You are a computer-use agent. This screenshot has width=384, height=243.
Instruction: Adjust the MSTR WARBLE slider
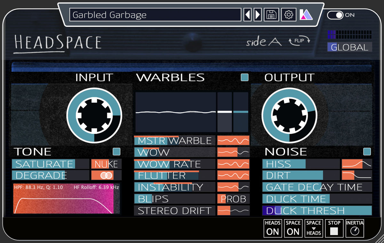pos(175,140)
